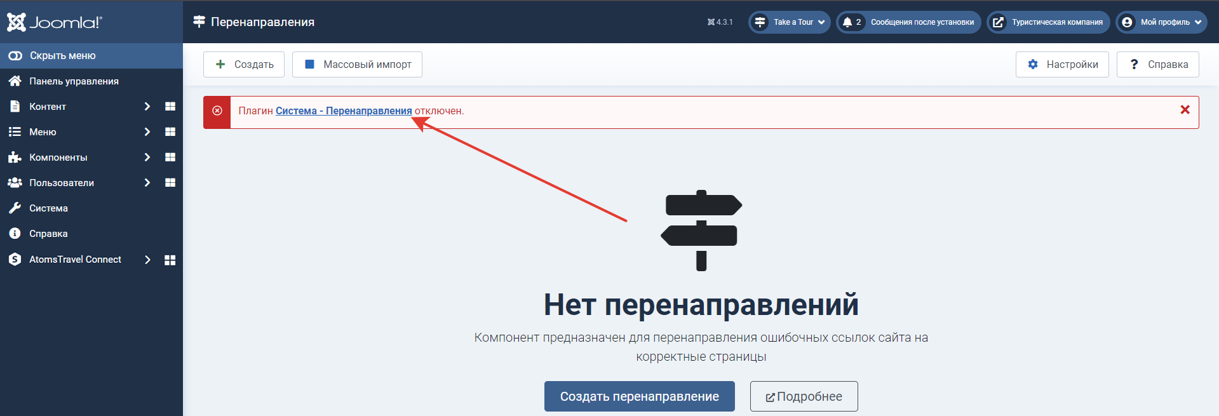1219x416 pixels.
Task: Click the puzzle icon beside Компоненты
Action: 15,158
